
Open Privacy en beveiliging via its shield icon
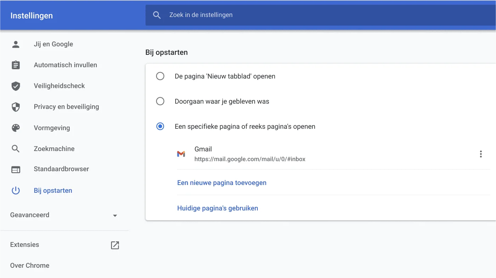[x=16, y=106]
